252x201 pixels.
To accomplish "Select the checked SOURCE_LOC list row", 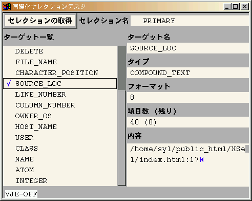I will click(60, 84).
